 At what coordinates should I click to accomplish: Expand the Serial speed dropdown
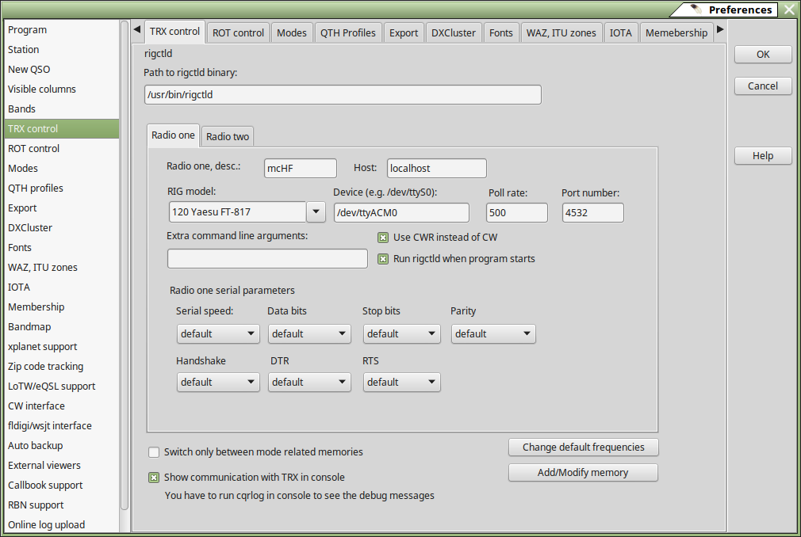[x=217, y=334]
